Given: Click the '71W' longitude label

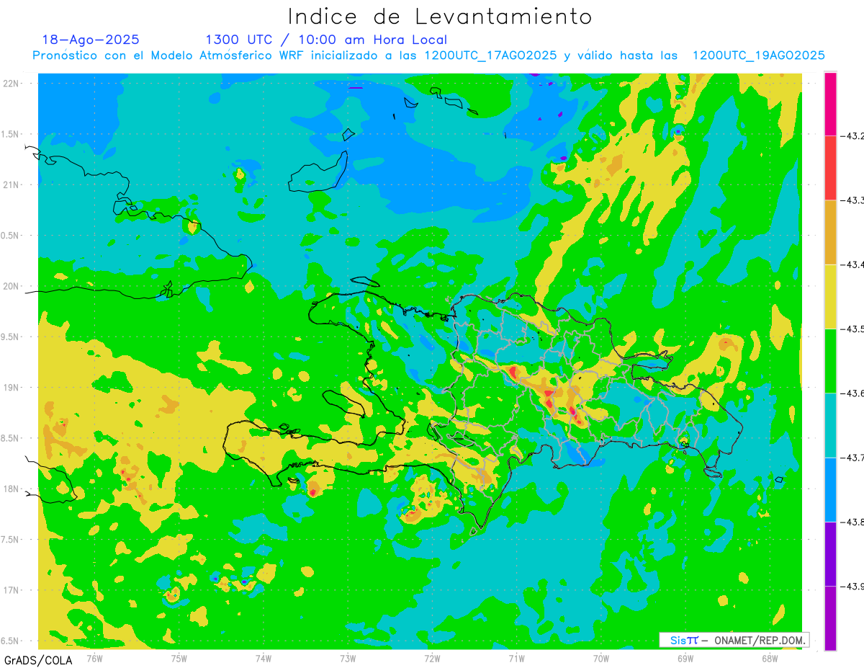Looking at the screenshot, I should tap(516, 659).
